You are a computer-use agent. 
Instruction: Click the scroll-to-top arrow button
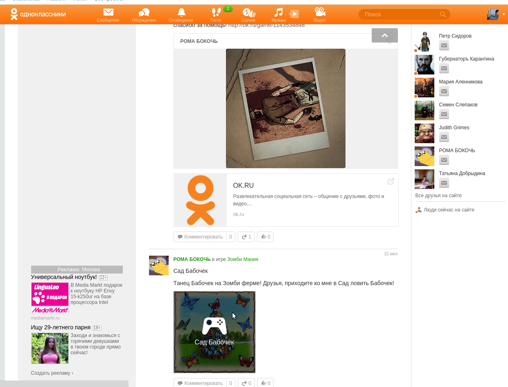pos(385,35)
